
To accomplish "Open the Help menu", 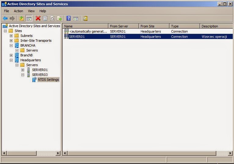I will tap(42, 11).
